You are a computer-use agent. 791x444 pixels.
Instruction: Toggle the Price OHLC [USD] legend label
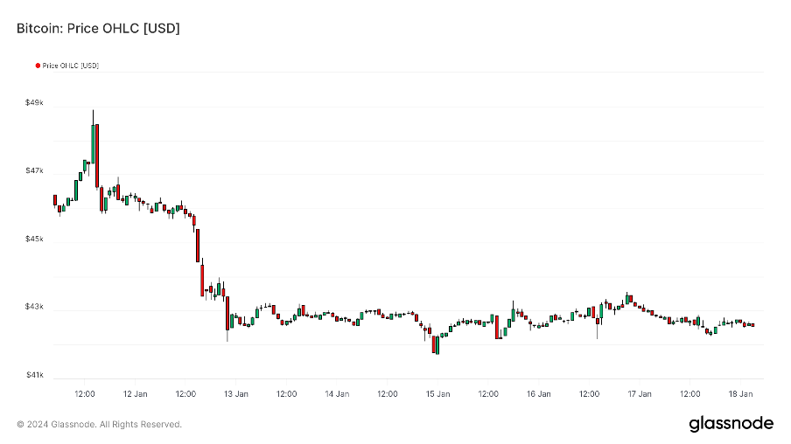coord(70,66)
